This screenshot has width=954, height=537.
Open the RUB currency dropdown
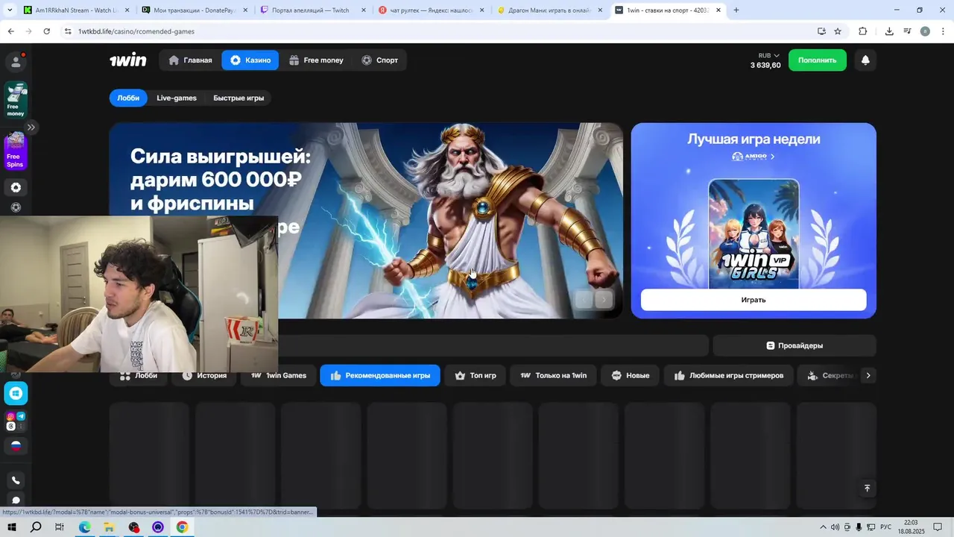[768, 55]
